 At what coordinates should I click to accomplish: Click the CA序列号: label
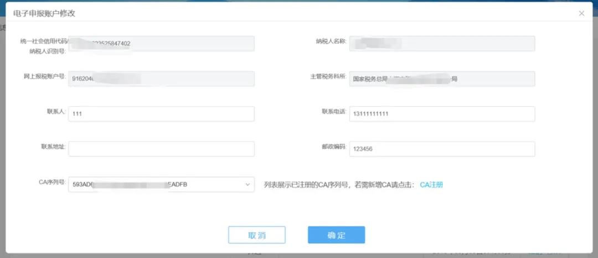tap(53, 182)
